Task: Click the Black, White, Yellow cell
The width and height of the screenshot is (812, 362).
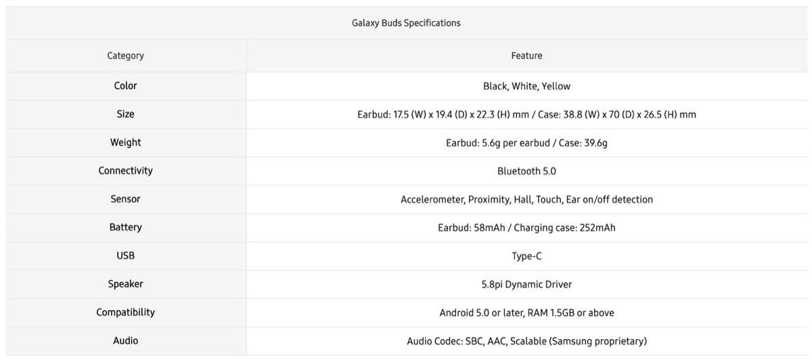Action: [526, 86]
